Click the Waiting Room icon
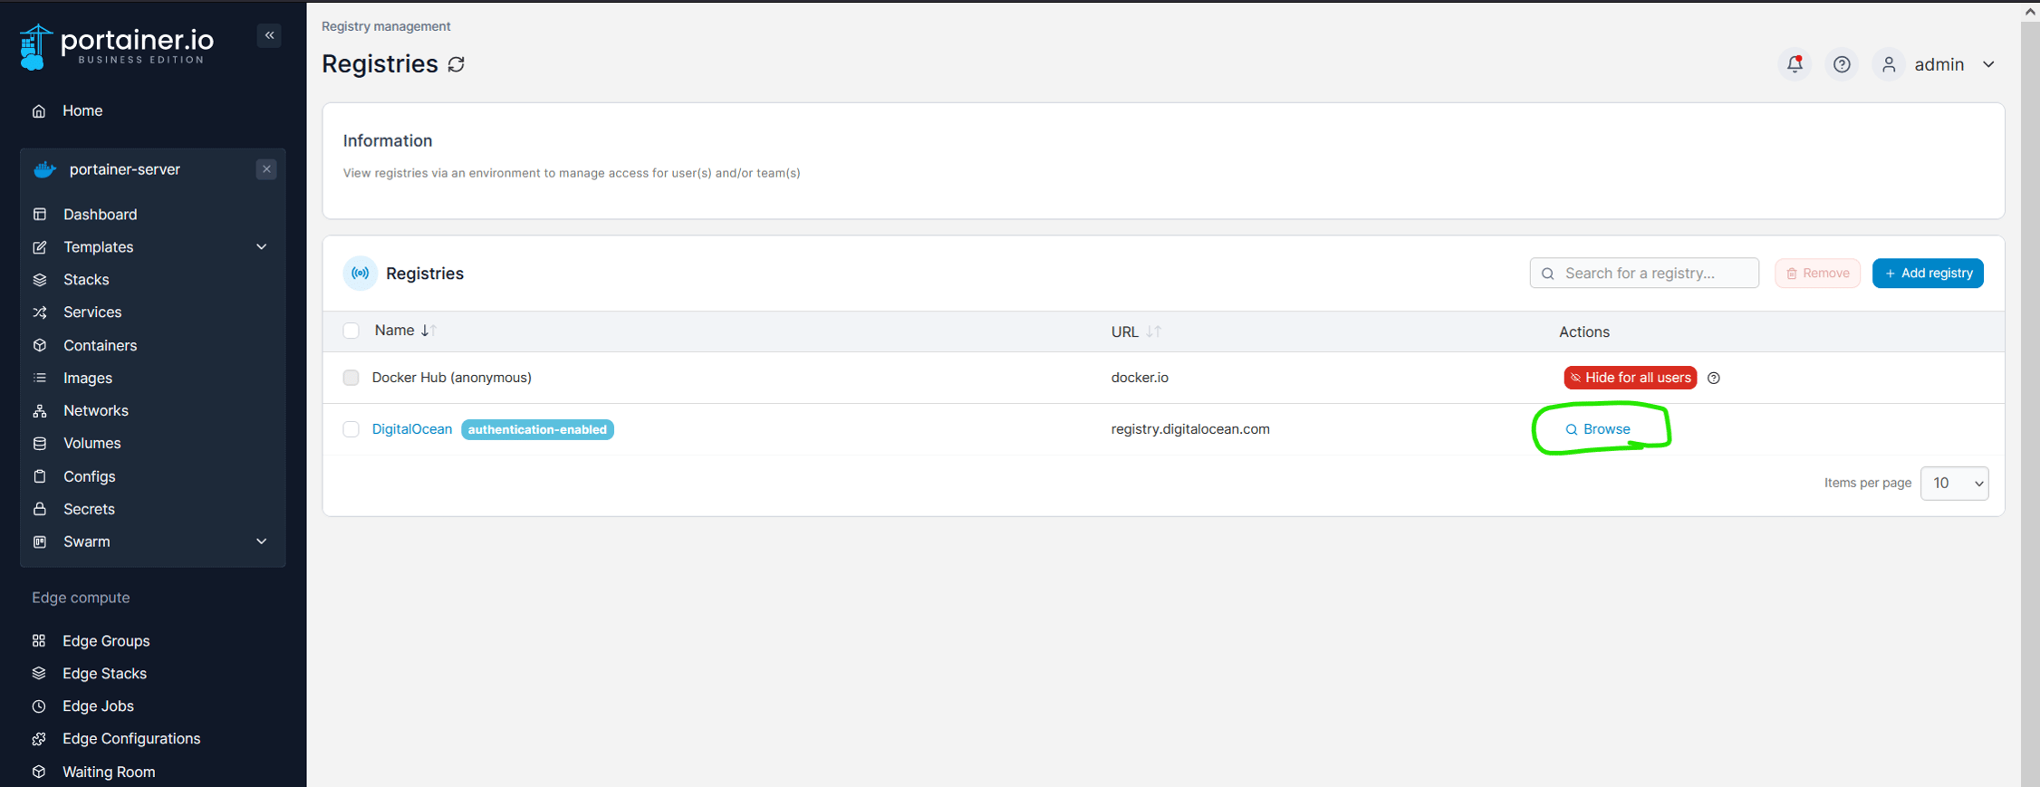The image size is (2040, 787). (39, 772)
